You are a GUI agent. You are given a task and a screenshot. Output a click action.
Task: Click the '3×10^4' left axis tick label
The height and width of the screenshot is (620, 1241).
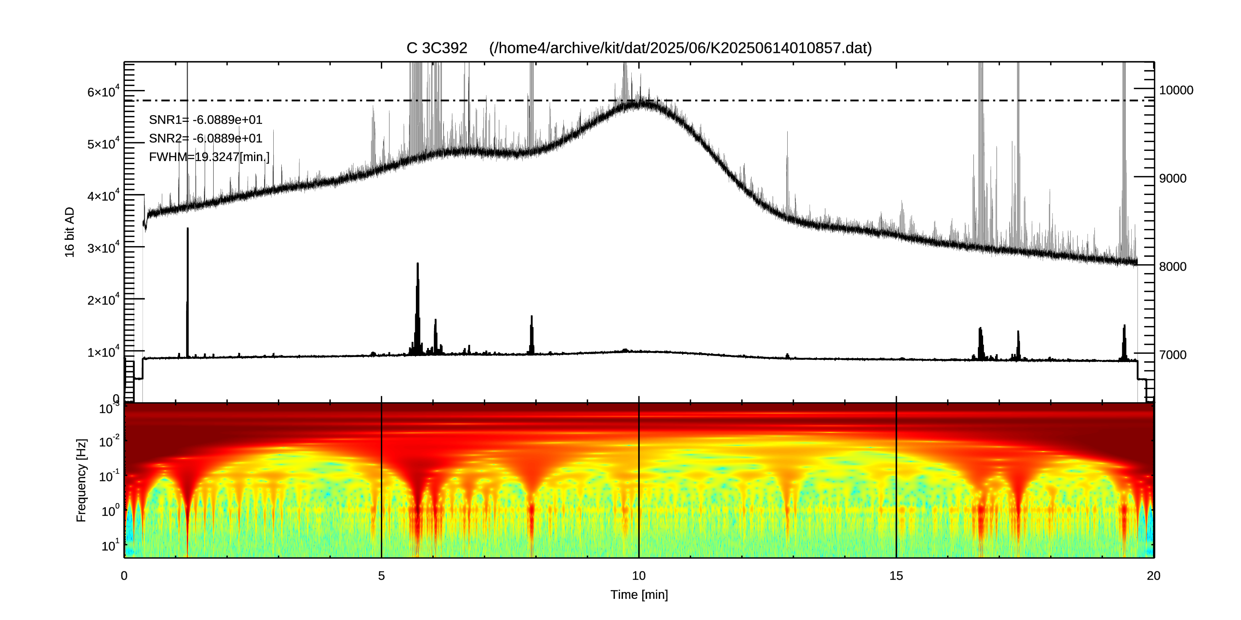pos(103,247)
